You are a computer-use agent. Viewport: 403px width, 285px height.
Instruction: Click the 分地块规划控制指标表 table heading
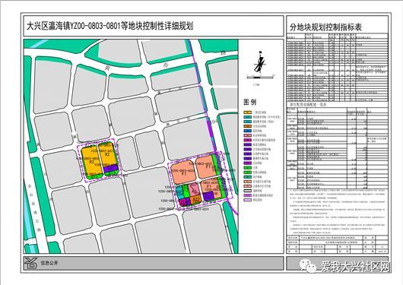click(x=326, y=27)
